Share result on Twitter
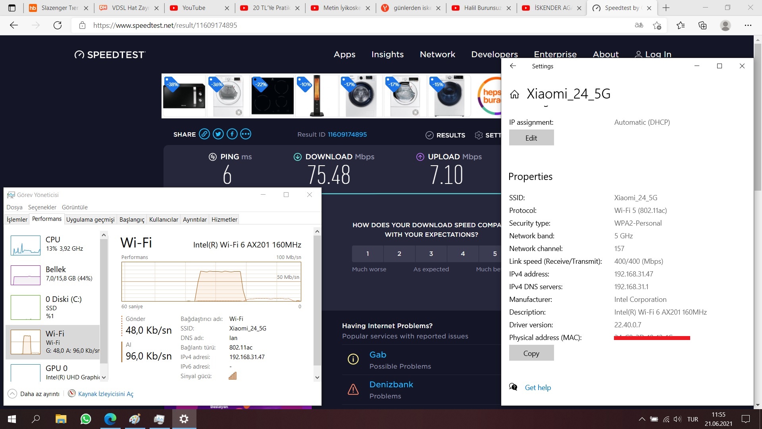Screen dimensions: 762x429 tap(218, 134)
